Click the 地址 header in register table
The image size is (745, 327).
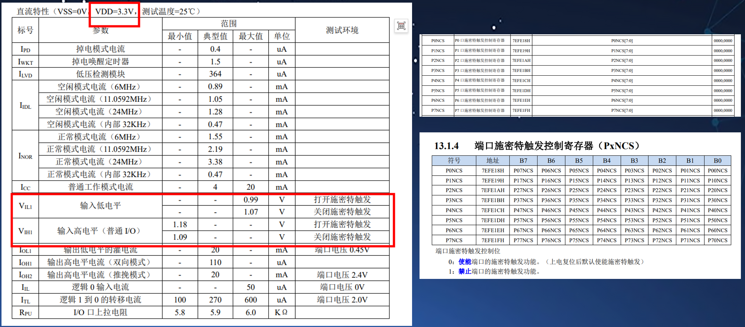(493, 161)
